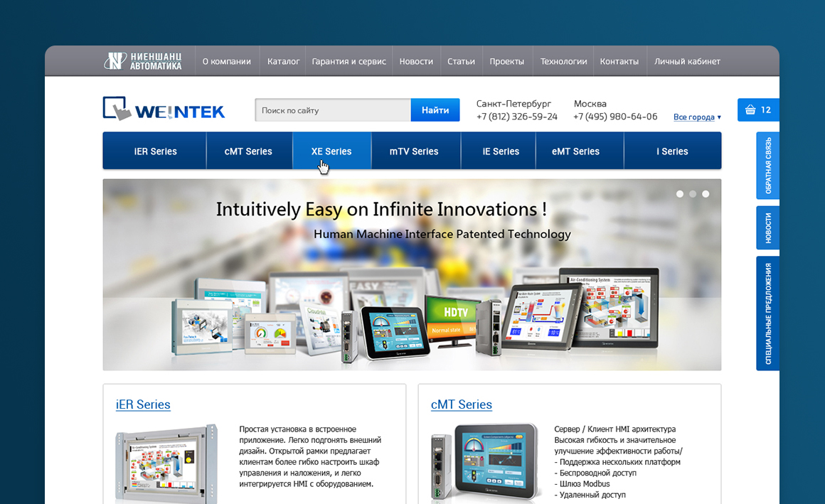
Task: Select second banner slide dot
Action: coord(693,194)
